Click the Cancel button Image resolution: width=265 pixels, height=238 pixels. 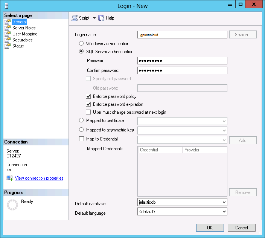[242, 227]
